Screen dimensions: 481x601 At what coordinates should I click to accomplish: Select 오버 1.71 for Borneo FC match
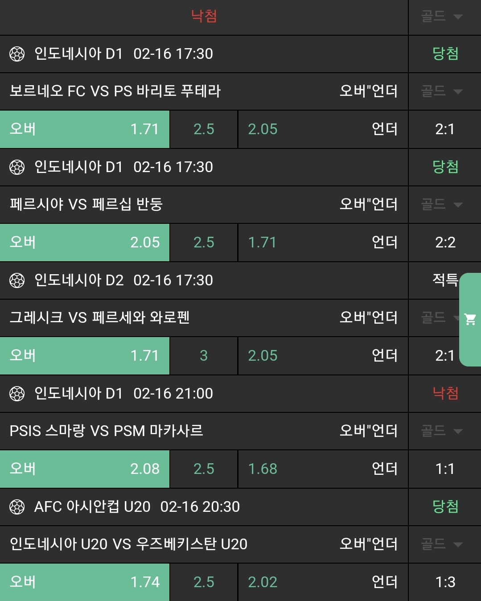85,129
